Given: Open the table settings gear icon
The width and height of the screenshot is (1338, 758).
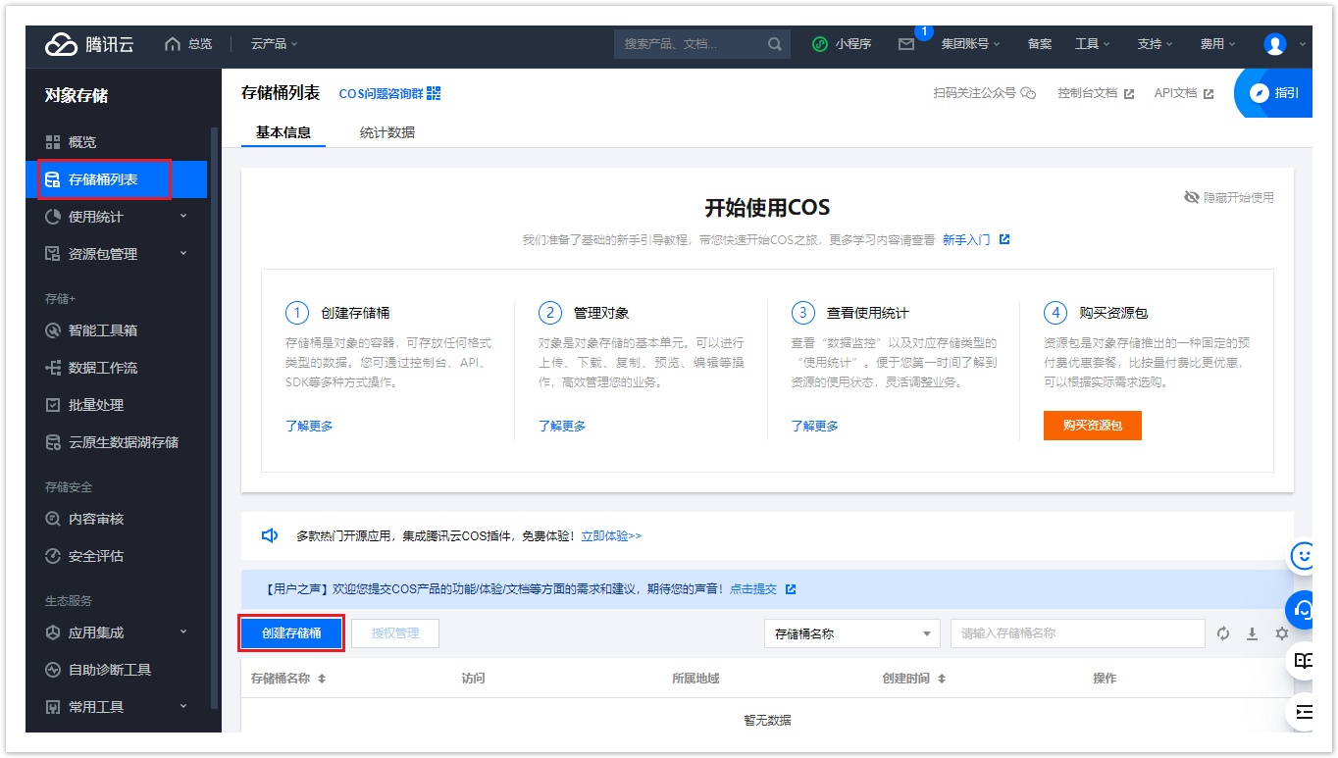Looking at the screenshot, I should coord(1281,633).
